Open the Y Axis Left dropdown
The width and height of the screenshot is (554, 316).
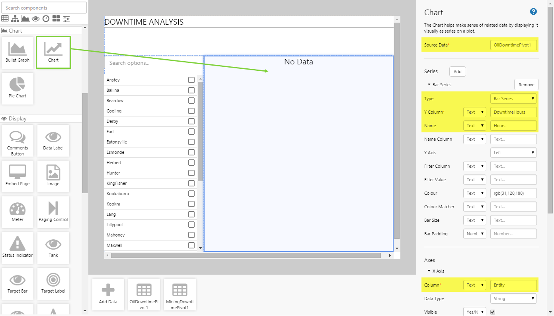coord(513,153)
